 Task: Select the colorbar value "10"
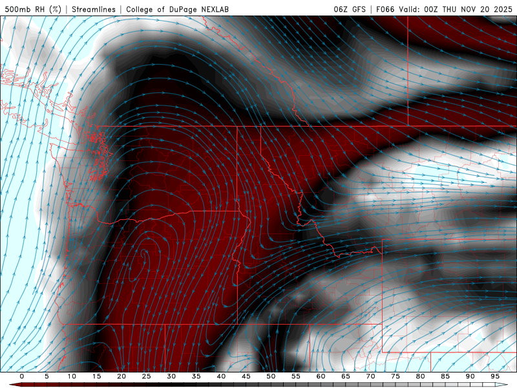72,376
